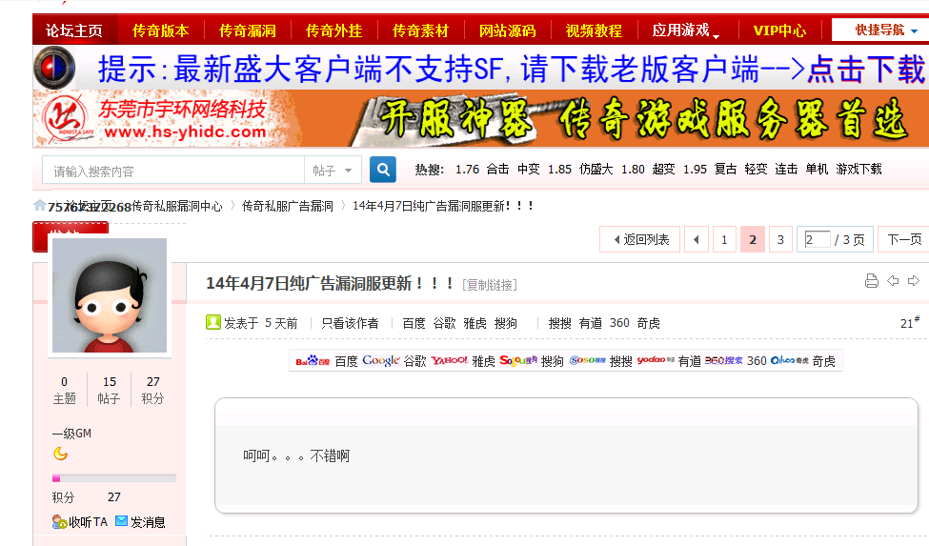Go to next thread using right arrow icon
The height and width of the screenshot is (546, 929).
pos(914,281)
